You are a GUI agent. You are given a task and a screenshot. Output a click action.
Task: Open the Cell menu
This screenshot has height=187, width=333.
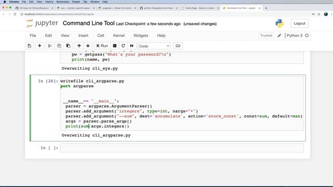tap(100, 36)
